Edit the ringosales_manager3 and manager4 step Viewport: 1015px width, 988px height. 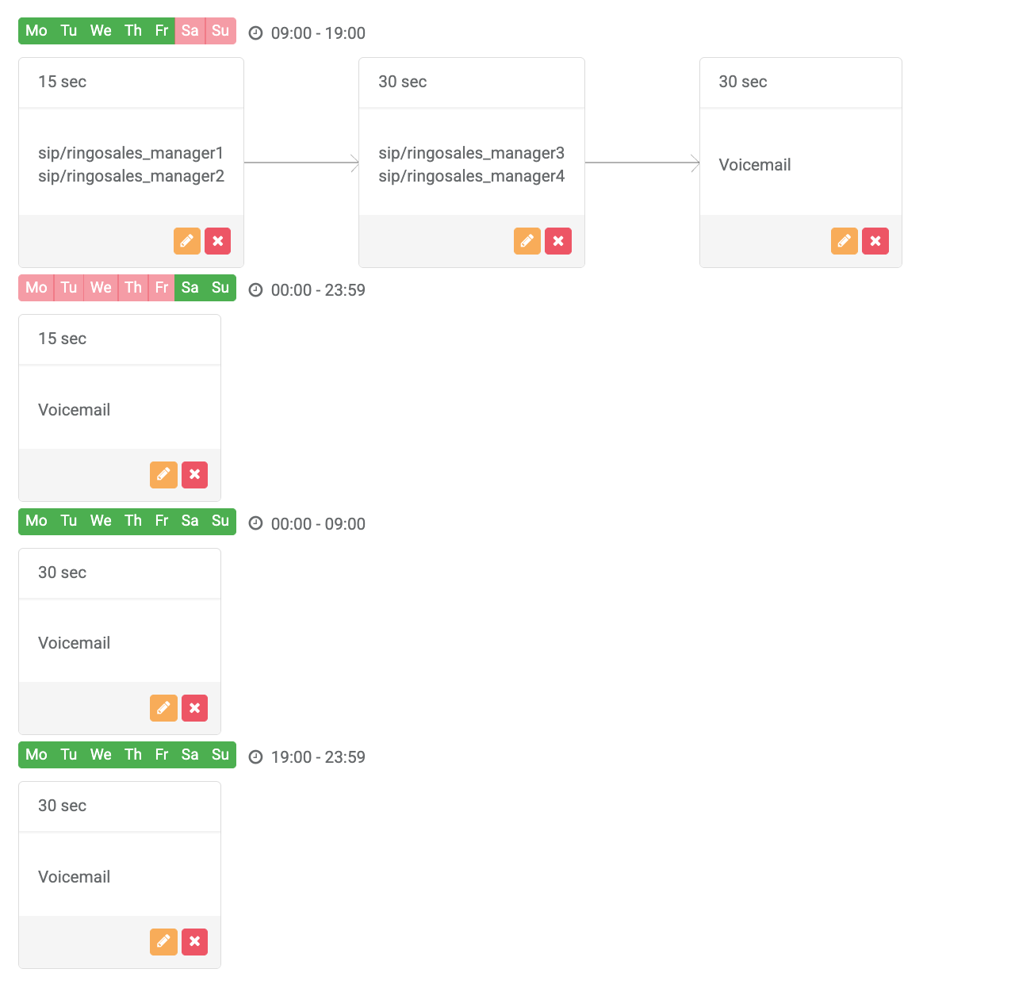[x=527, y=241]
